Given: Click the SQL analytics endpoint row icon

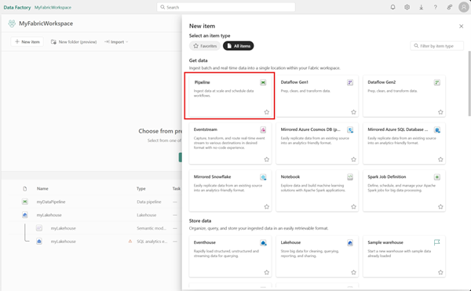Looking at the screenshot, I should [39, 242].
